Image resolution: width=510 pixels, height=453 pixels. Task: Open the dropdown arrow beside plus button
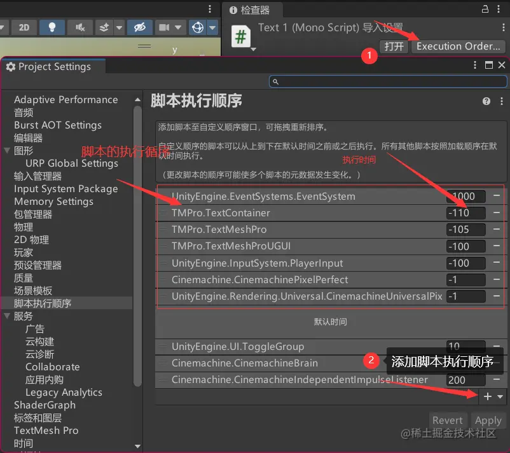[500, 396]
